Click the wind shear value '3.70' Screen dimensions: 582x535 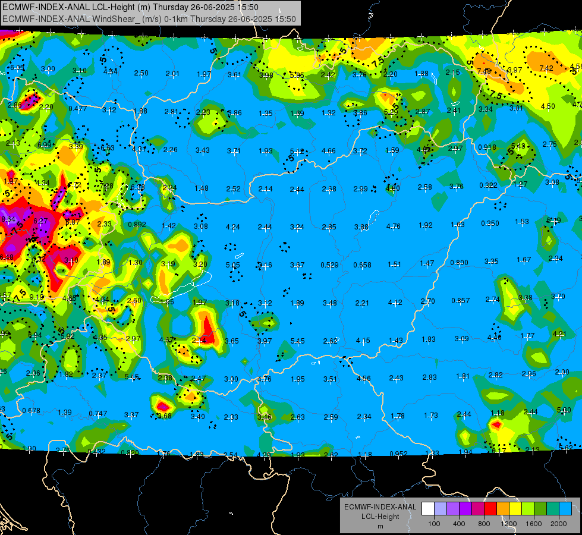[x=558, y=296]
